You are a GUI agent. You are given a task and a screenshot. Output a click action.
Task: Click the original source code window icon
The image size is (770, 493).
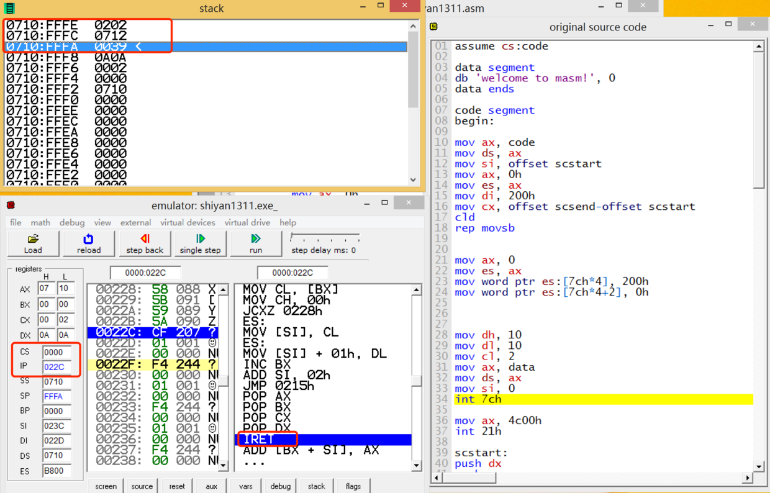[434, 27]
